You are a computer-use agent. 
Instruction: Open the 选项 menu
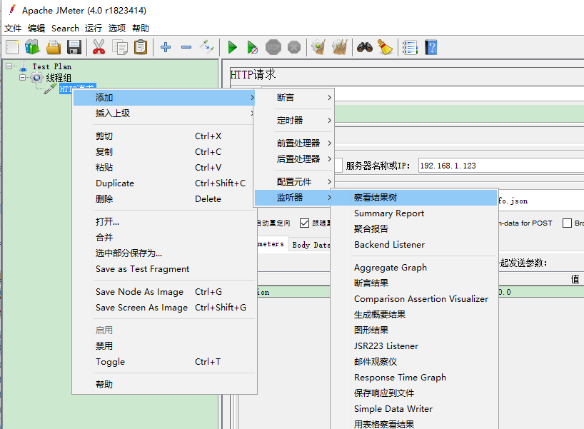(117, 29)
